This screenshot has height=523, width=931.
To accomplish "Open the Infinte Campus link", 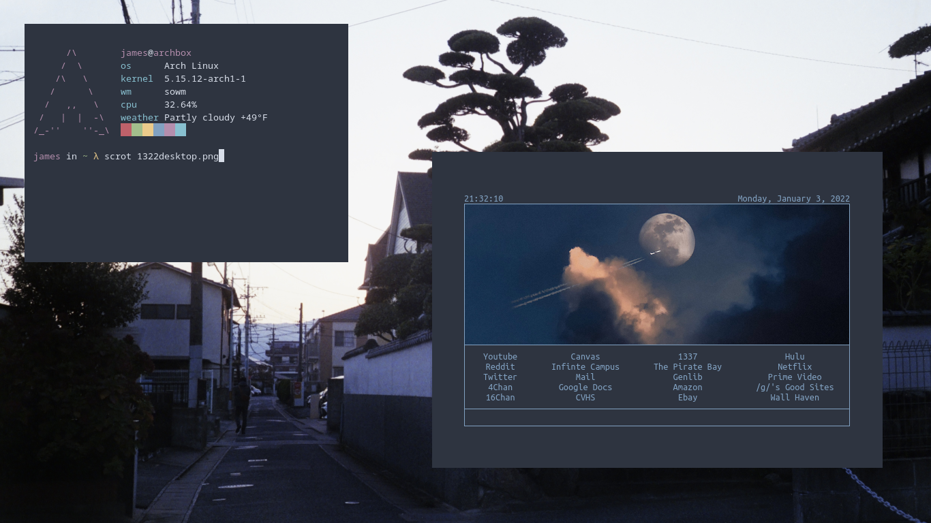I will pyautogui.click(x=585, y=366).
